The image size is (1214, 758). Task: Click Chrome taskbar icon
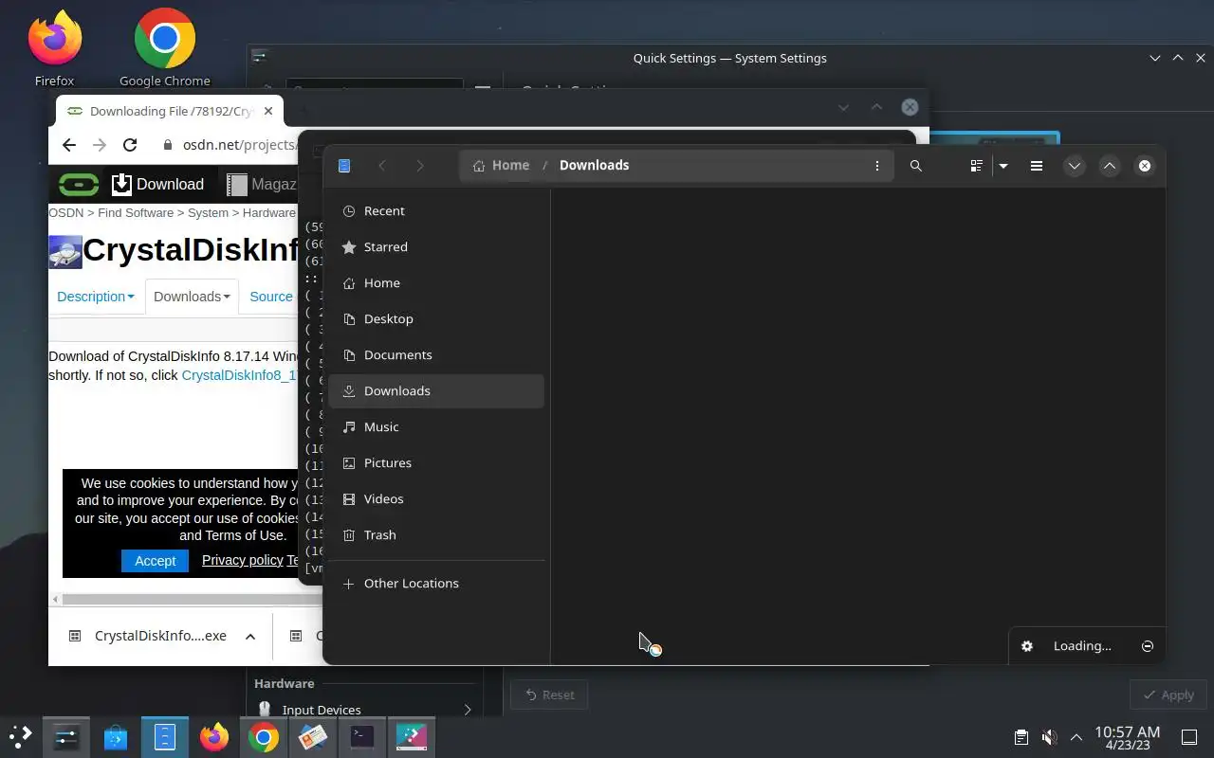tap(264, 736)
